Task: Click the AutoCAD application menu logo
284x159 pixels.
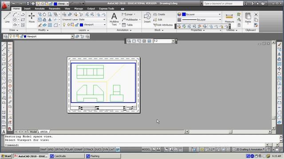Action: [x=4, y=5]
